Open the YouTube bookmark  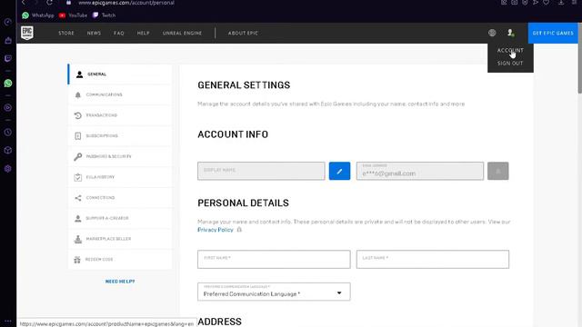73,15
